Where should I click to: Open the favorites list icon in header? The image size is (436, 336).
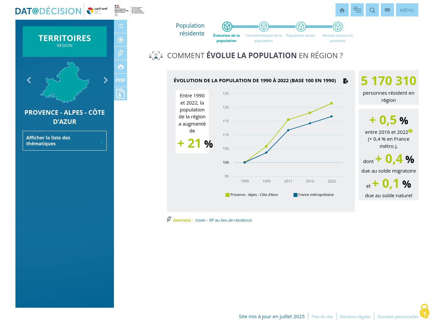(357, 10)
